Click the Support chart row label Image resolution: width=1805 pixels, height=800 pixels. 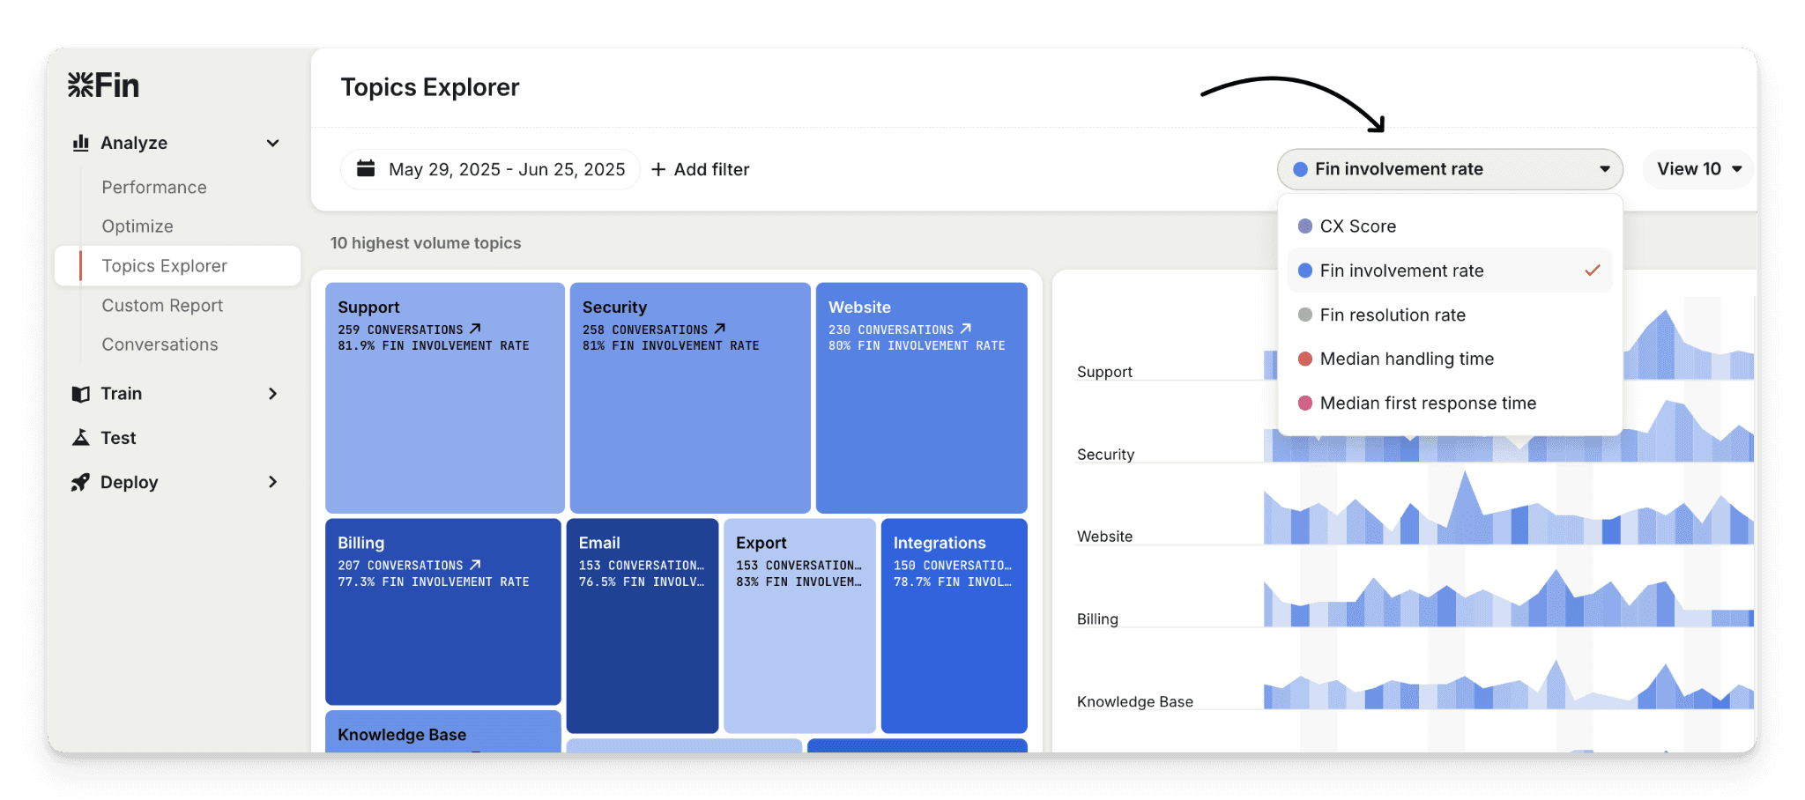pyautogui.click(x=1104, y=372)
